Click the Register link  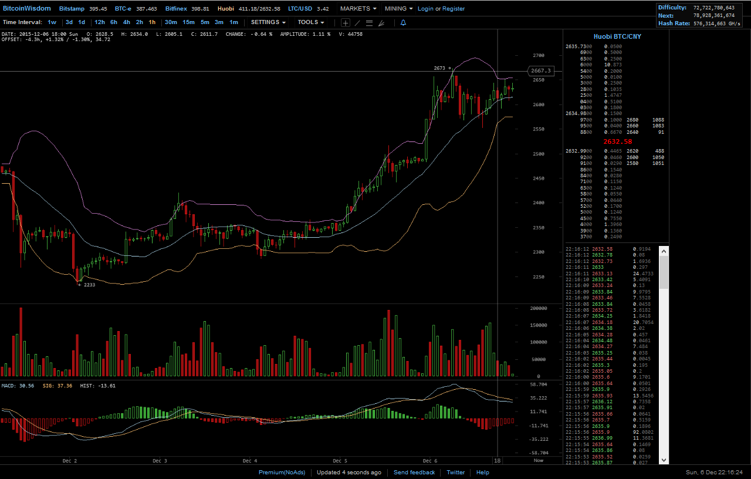[x=454, y=9]
